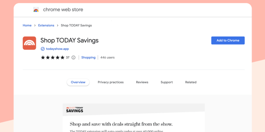Click the Shop TODAY Savings banner logo
This screenshot has width=265, height=132.
pos(74,110)
